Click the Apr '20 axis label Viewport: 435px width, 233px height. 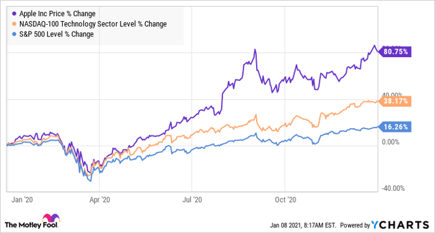99,200
